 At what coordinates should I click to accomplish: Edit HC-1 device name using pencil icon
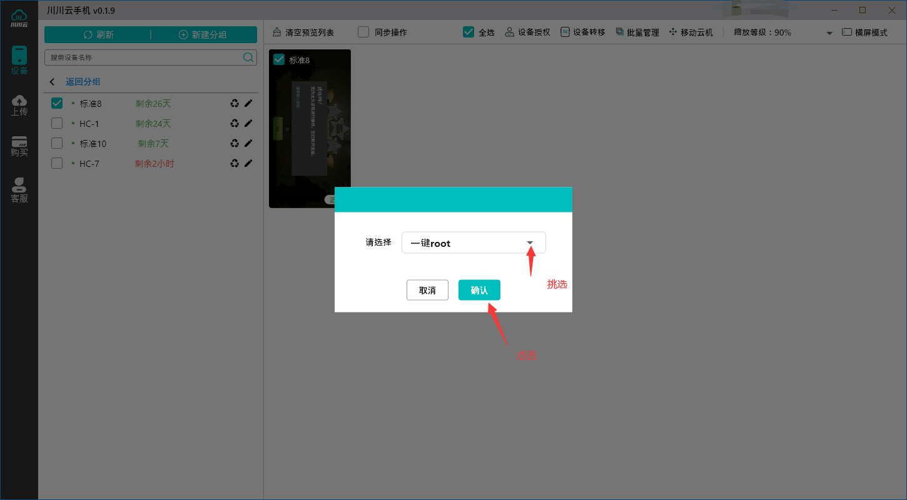[x=248, y=123]
